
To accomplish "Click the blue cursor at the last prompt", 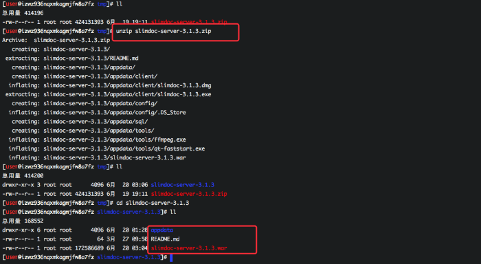I will tap(171, 258).
